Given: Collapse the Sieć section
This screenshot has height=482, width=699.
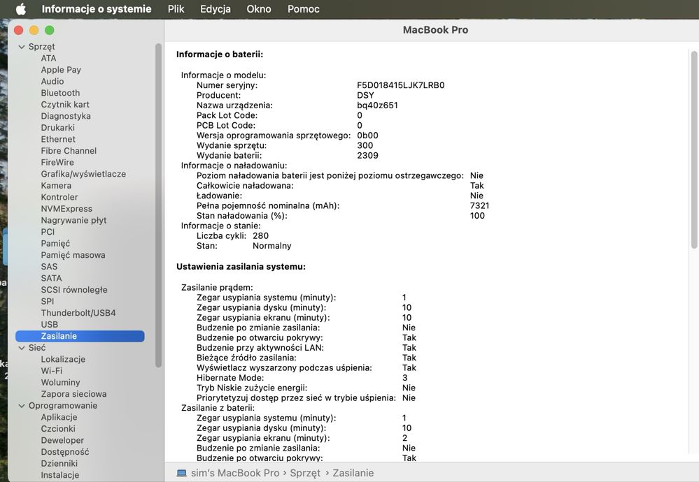Looking at the screenshot, I should [x=22, y=348].
